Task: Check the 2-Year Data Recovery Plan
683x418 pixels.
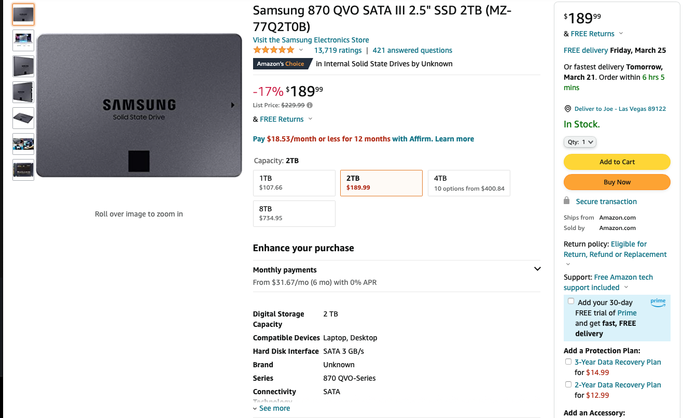Action: tap(568, 384)
